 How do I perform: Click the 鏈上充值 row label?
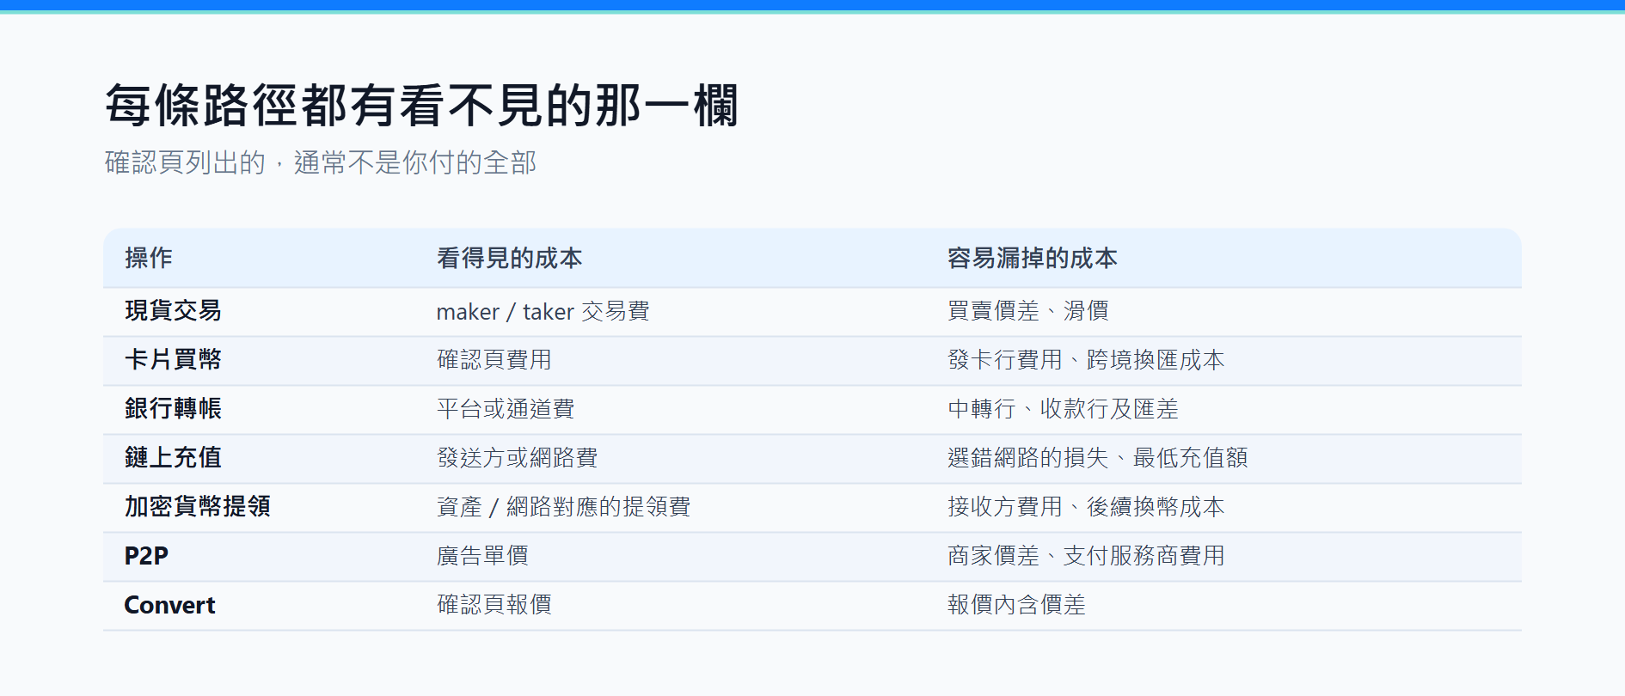[173, 457]
